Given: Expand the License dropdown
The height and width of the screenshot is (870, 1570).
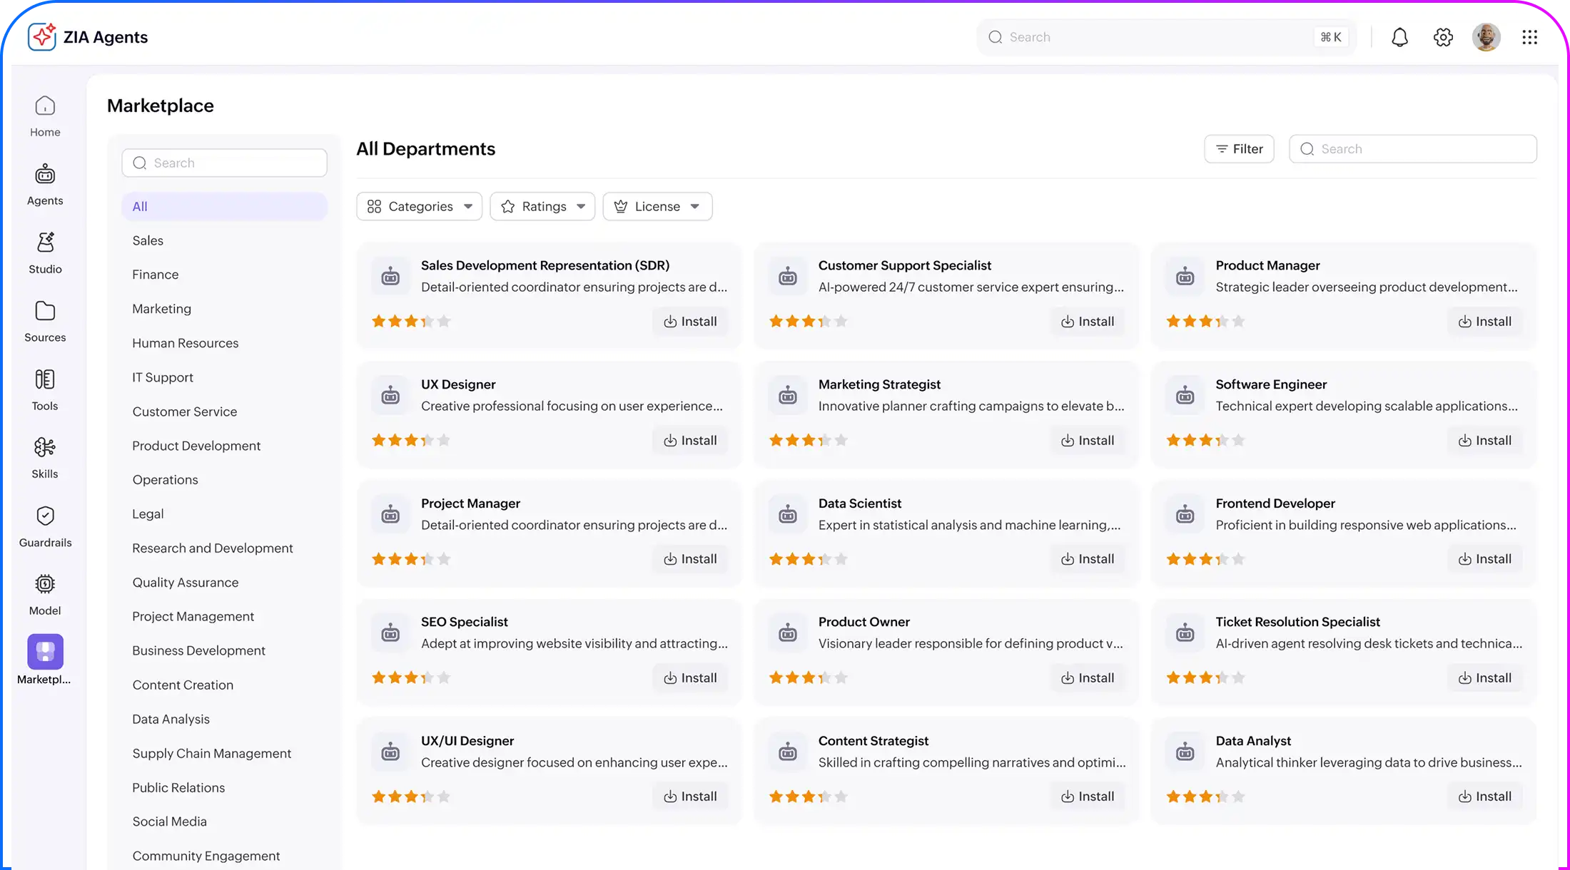Looking at the screenshot, I should pos(657,206).
